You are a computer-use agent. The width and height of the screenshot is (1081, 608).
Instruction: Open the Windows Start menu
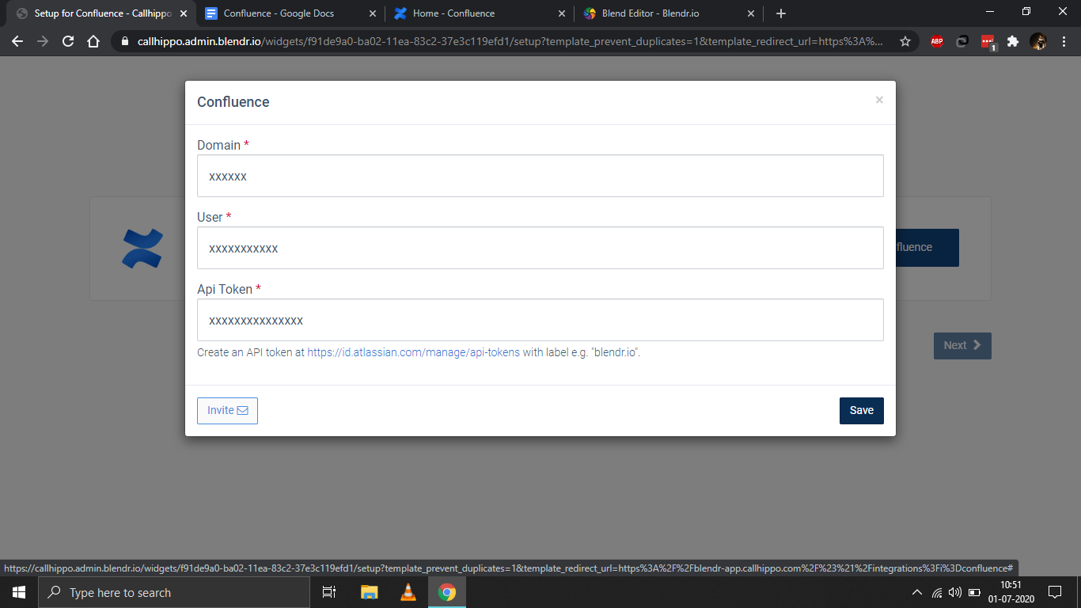point(18,592)
